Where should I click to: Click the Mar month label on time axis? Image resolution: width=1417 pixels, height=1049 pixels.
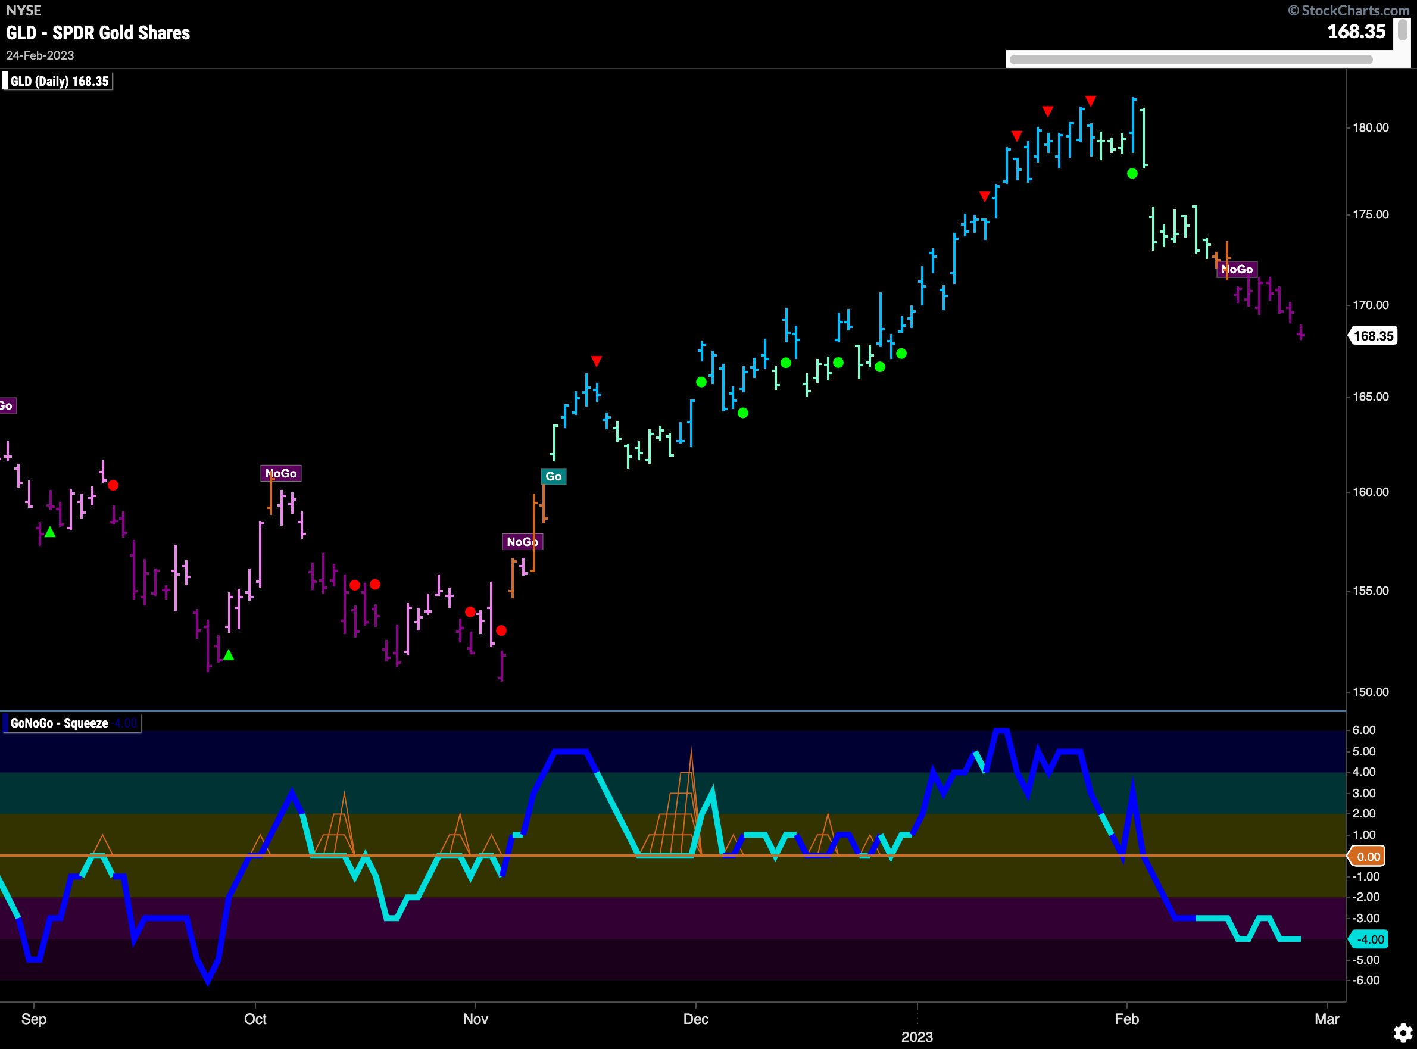pos(1327,1019)
